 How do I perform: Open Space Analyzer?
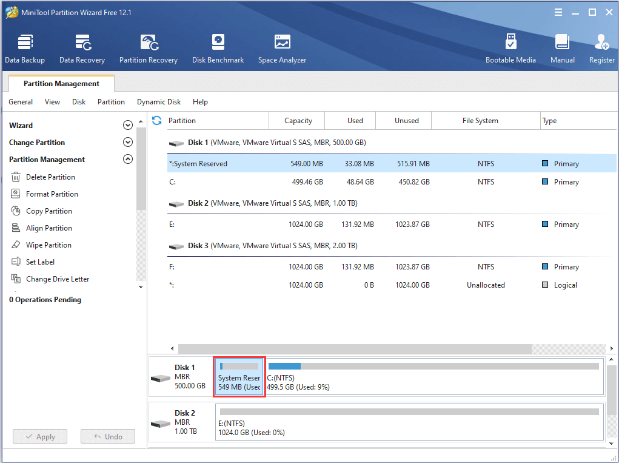coord(282,49)
